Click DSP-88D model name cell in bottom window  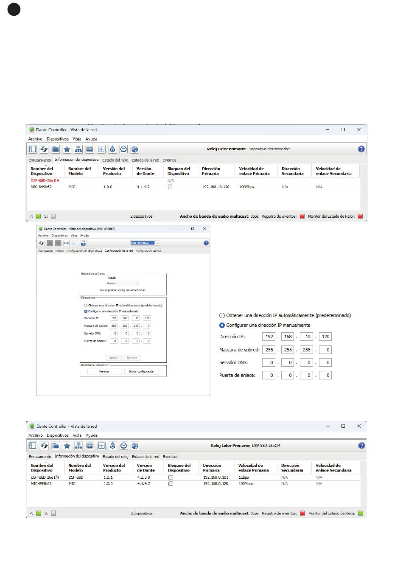76,477
